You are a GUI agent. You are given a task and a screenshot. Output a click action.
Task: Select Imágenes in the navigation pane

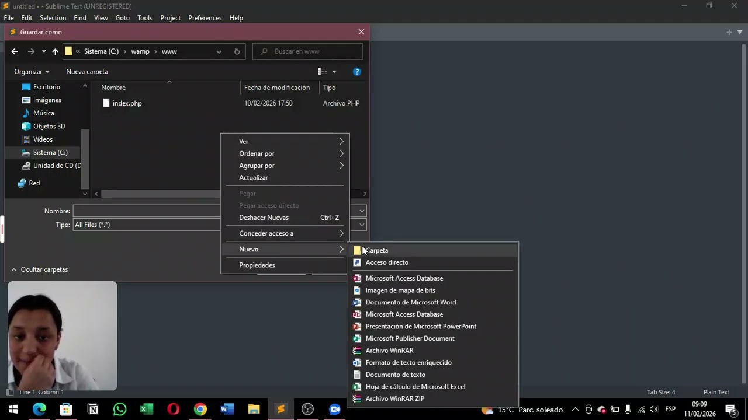[x=47, y=100]
